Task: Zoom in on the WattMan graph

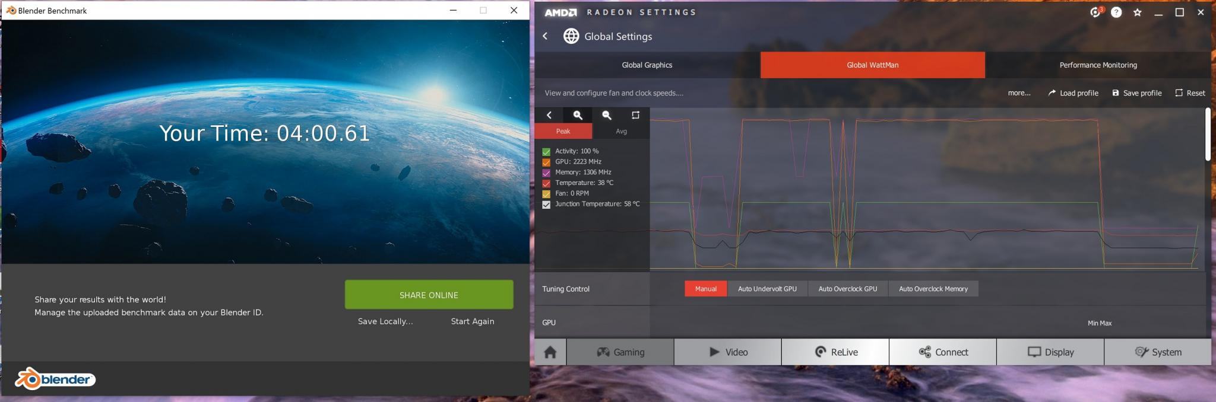Action: [x=578, y=115]
